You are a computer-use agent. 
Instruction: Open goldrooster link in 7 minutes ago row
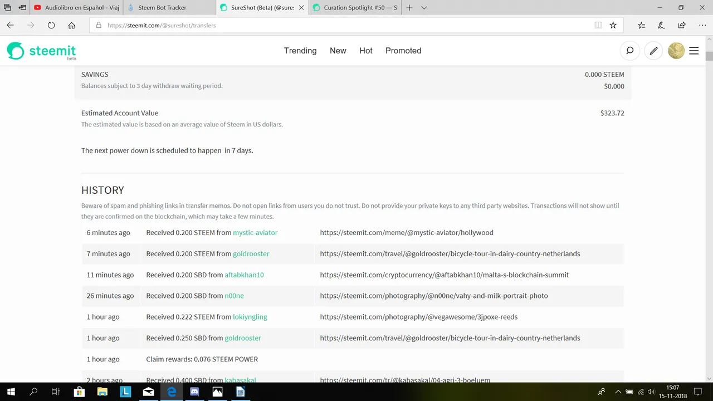click(x=251, y=253)
